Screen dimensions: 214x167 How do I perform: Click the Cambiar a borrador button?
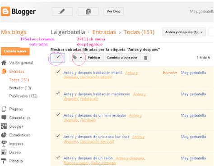tap(122, 58)
